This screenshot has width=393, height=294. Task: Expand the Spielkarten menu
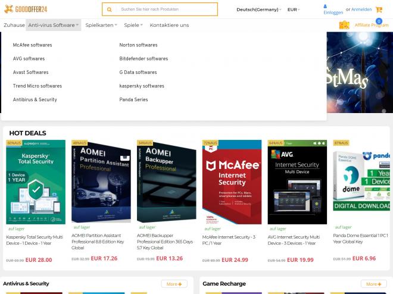coord(101,25)
